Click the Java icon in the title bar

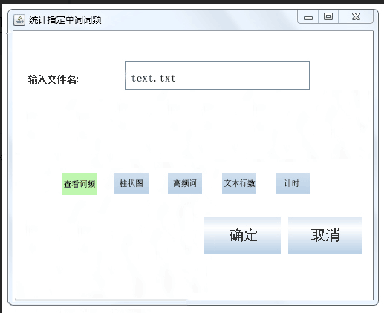[19, 20]
